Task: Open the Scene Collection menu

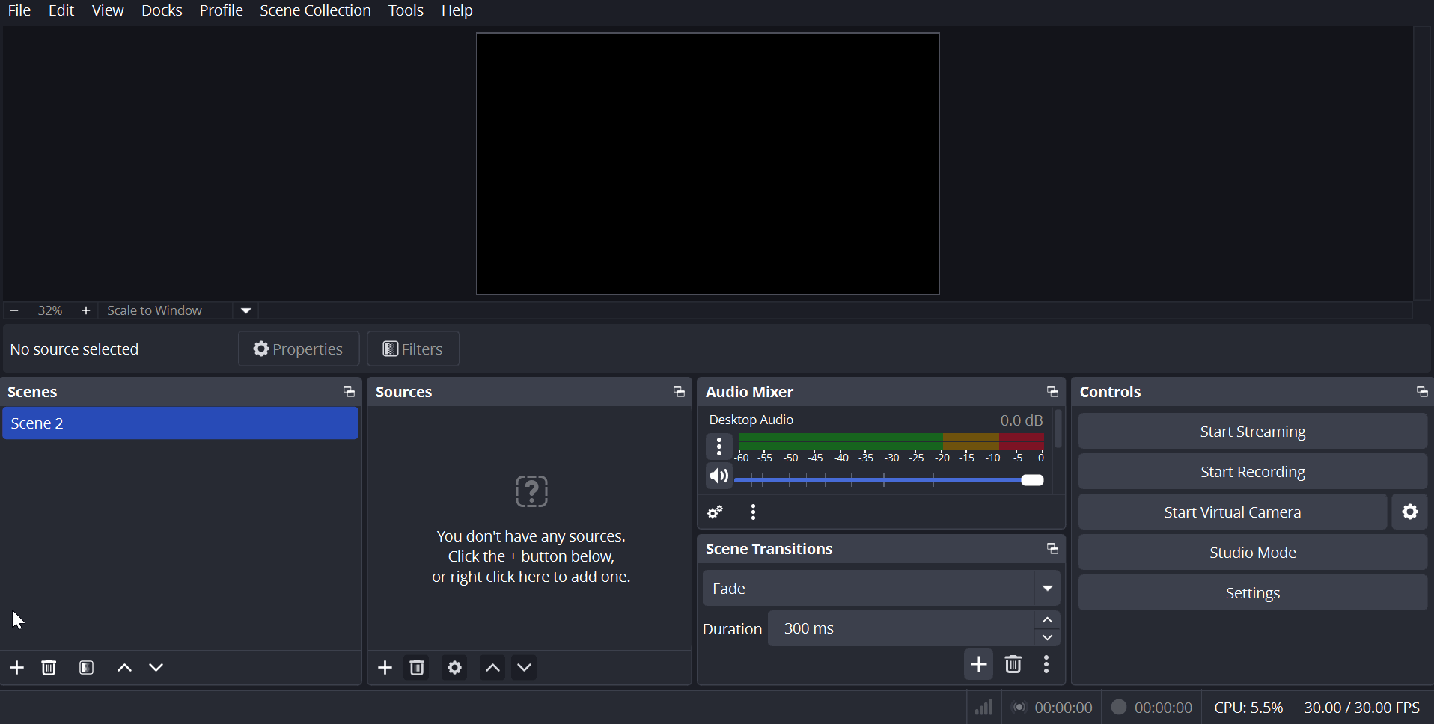Action: pyautogui.click(x=315, y=11)
